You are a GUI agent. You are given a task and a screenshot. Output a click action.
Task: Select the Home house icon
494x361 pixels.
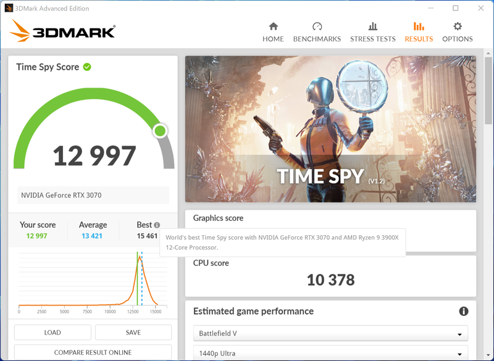[x=273, y=27]
